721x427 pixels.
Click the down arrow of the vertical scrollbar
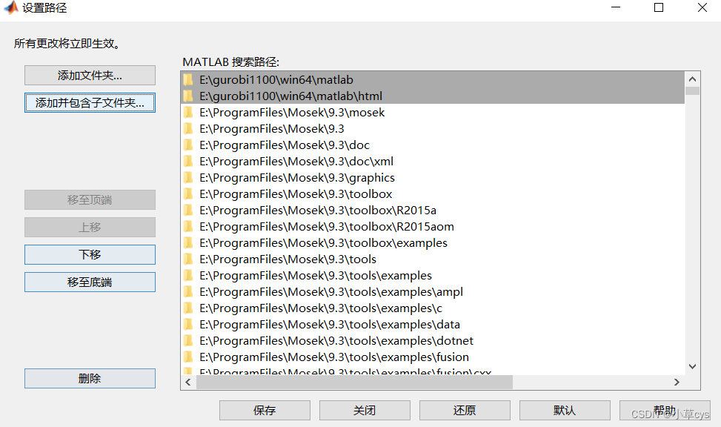(x=691, y=365)
